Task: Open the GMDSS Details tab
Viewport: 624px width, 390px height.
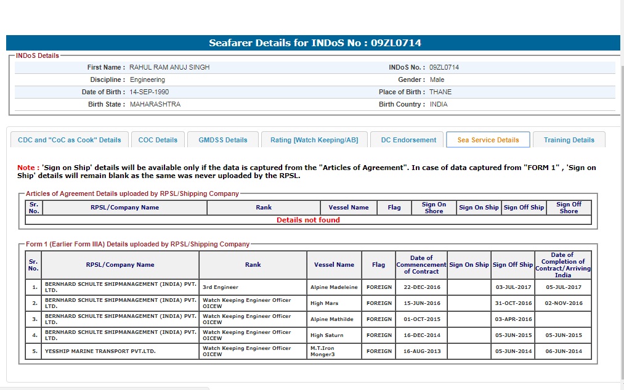Action: point(222,140)
